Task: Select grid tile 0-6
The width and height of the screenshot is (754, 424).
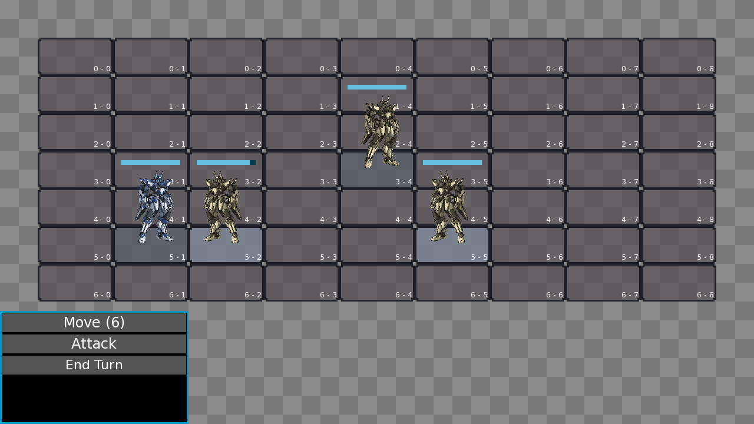Action: click(528, 57)
